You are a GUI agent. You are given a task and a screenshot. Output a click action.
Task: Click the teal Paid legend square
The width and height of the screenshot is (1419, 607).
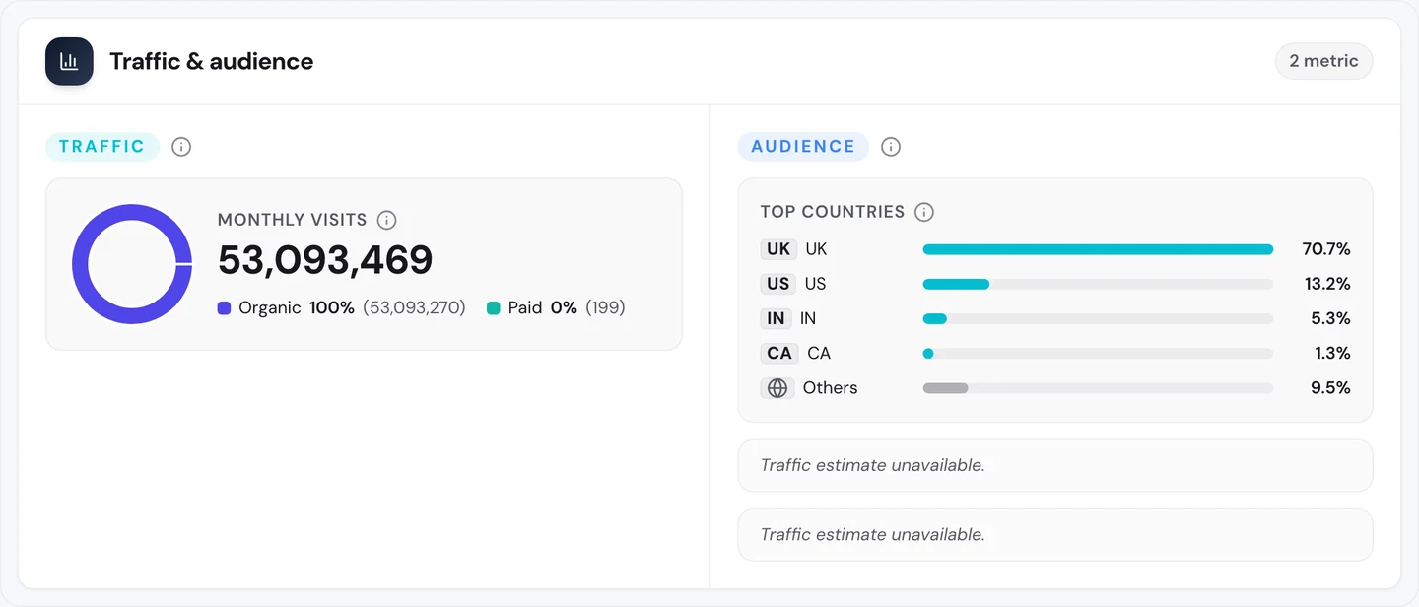pyautogui.click(x=494, y=308)
